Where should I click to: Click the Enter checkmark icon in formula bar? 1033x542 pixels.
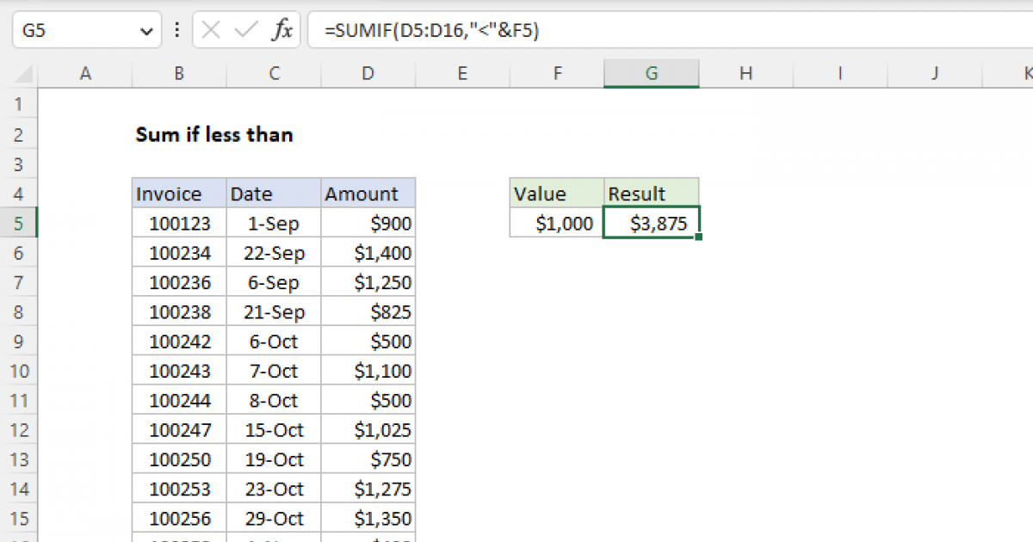tap(245, 31)
